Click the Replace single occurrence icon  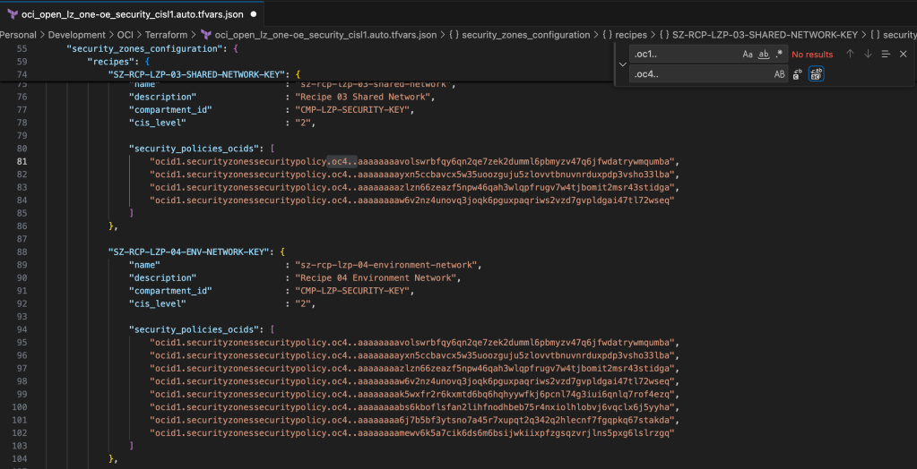coord(798,74)
